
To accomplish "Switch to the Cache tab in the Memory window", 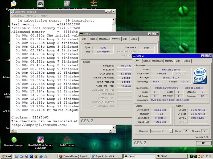I will [93, 39].
